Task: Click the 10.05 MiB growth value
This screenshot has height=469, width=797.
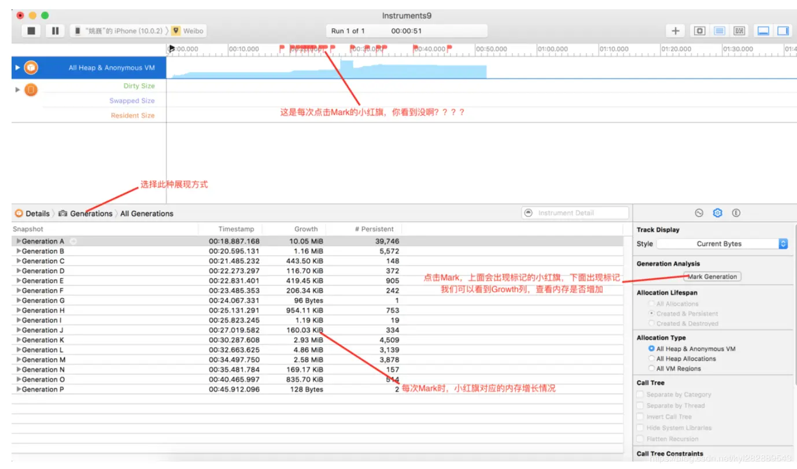Action: coord(307,241)
